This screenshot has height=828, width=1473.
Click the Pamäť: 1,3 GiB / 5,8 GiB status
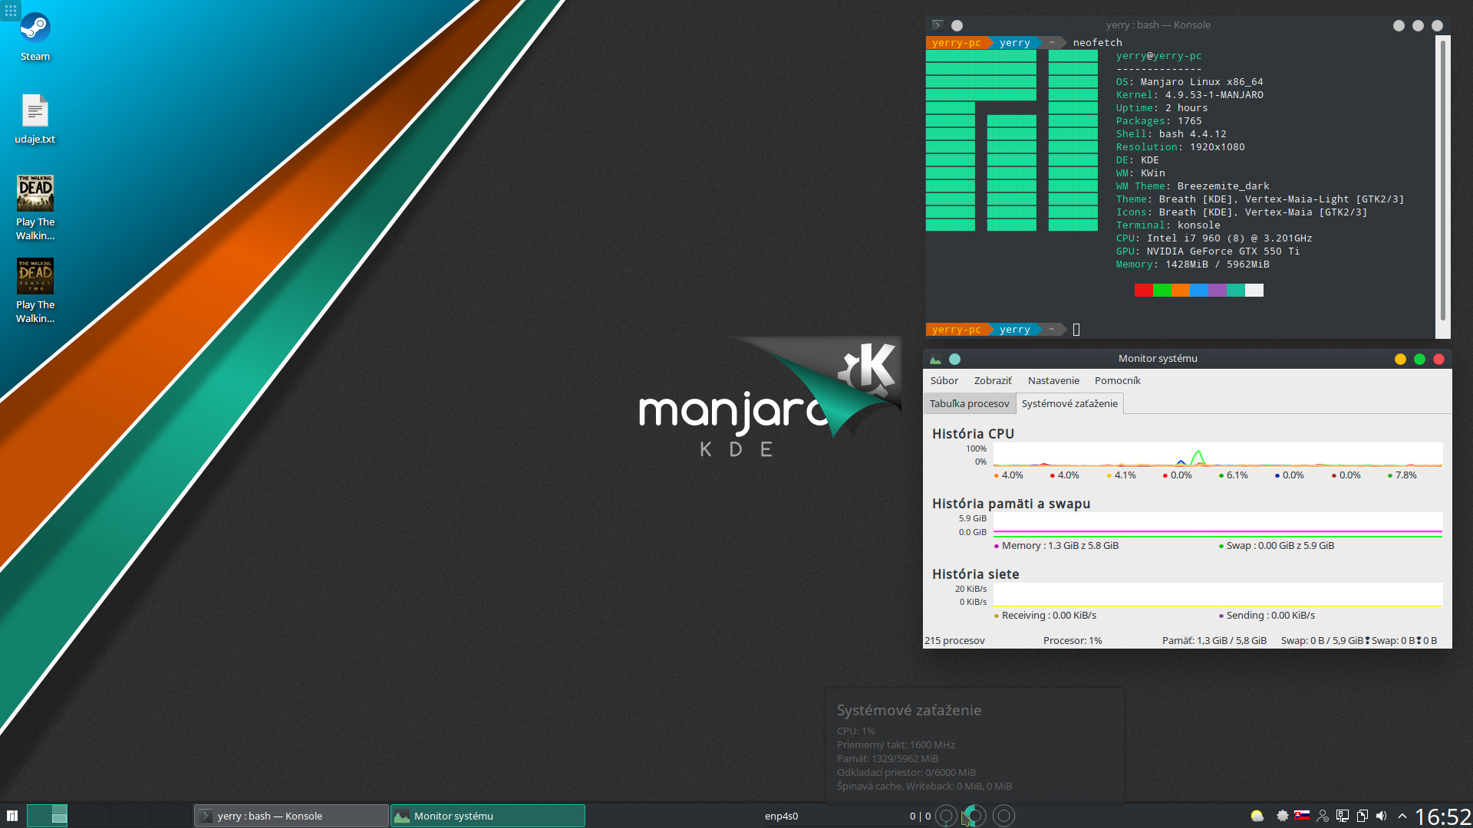pos(1214,641)
